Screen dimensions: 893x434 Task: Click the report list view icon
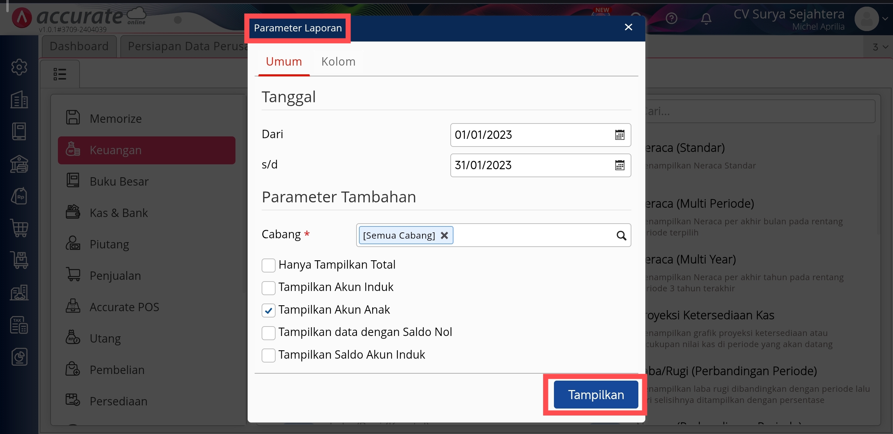pyautogui.click(x=60, y=74)
